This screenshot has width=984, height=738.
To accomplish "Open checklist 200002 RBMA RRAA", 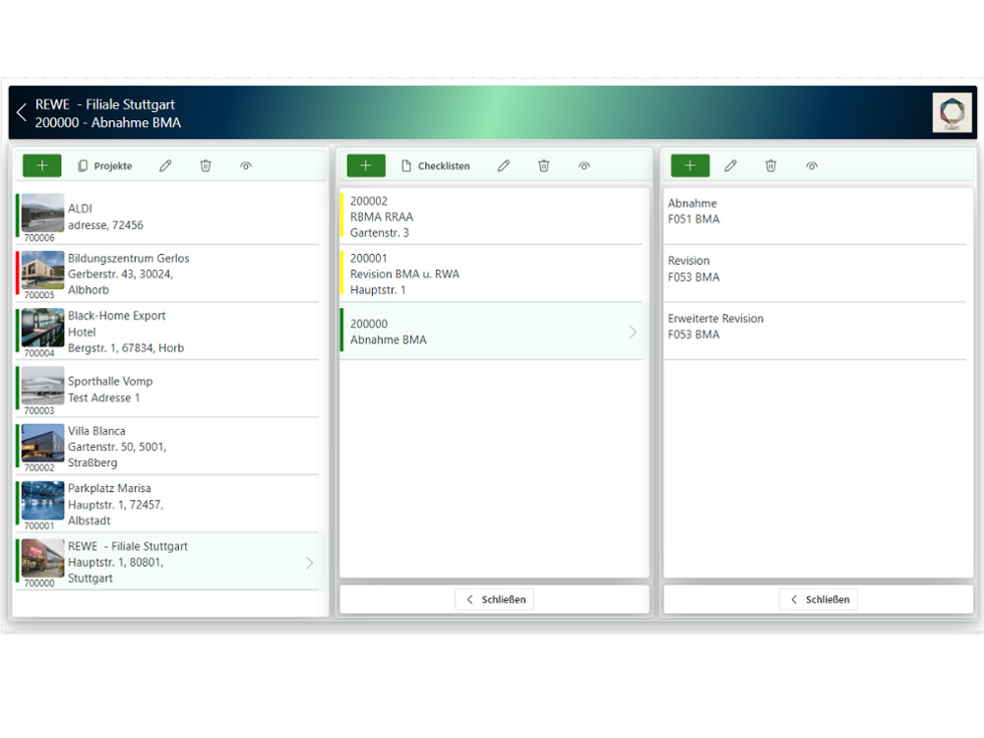I will pos(491,216).
